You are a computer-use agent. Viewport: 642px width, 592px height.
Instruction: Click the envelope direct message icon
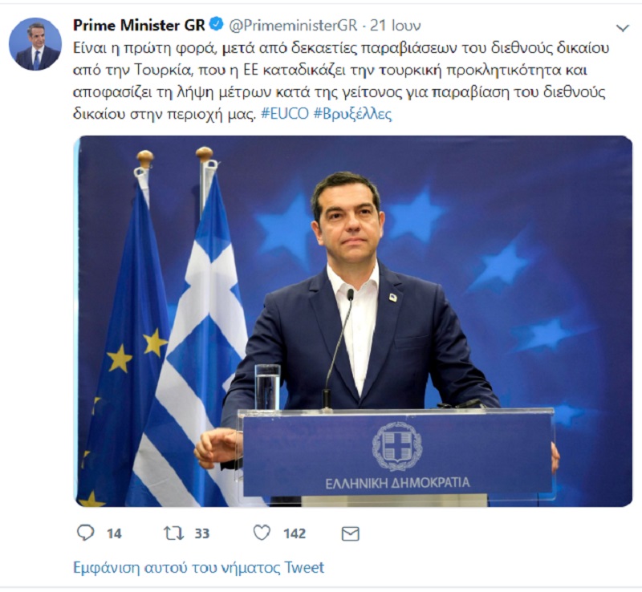coord(351,533)
